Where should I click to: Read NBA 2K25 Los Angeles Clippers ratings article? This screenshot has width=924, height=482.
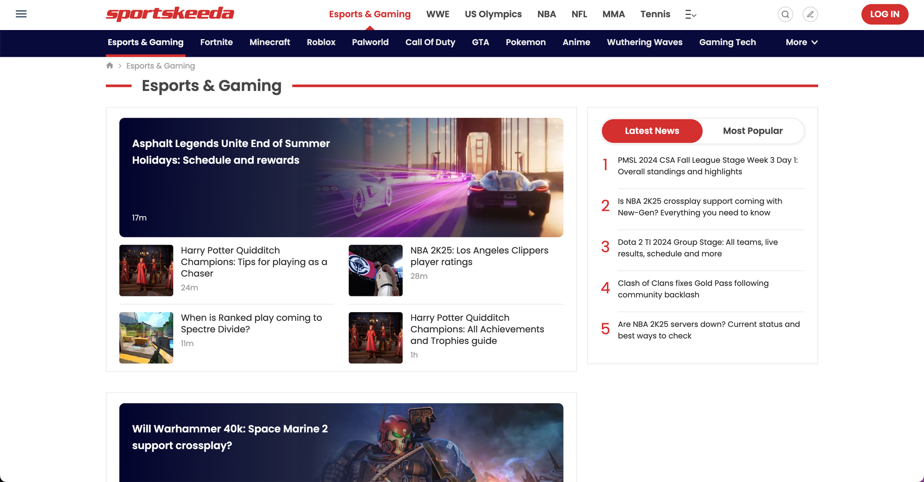coord(479,256)
